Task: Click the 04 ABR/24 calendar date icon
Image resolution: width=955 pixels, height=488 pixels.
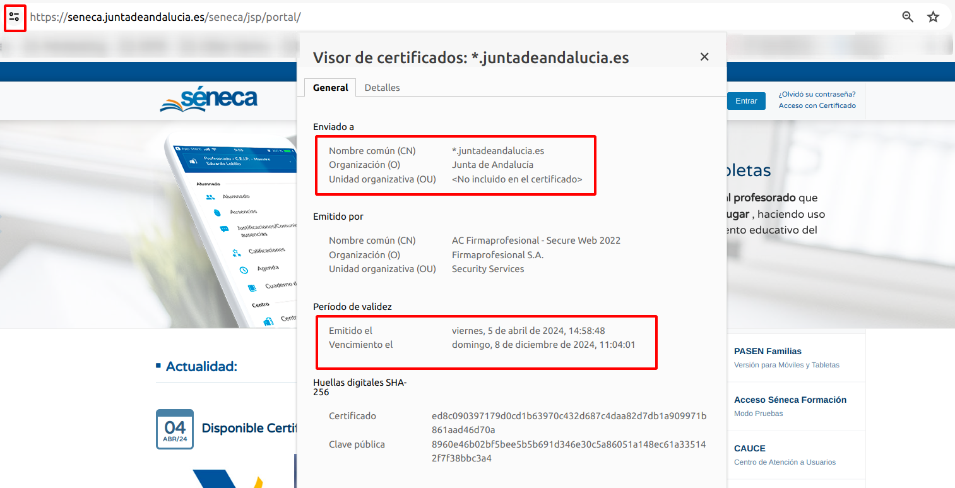Action: tap(175, 429)
